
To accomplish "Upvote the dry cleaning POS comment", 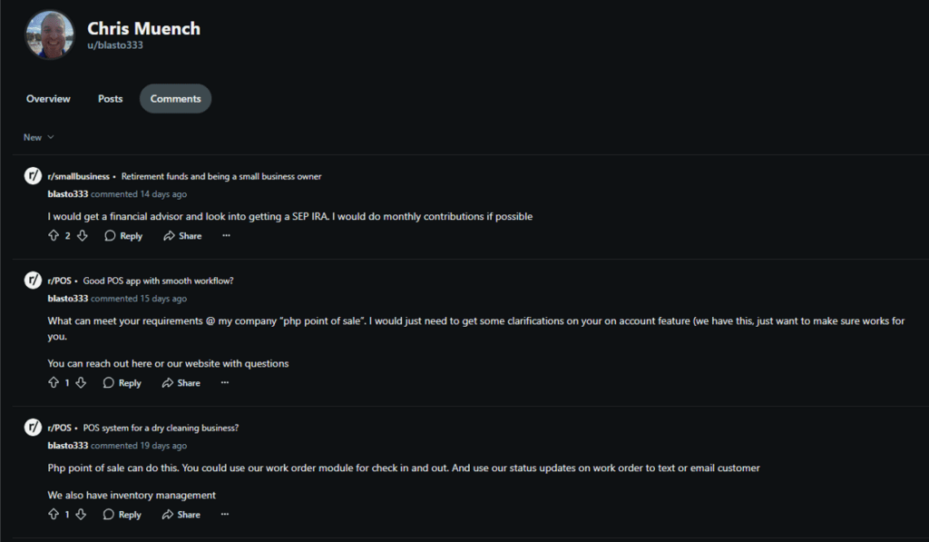I will point(53,515).
